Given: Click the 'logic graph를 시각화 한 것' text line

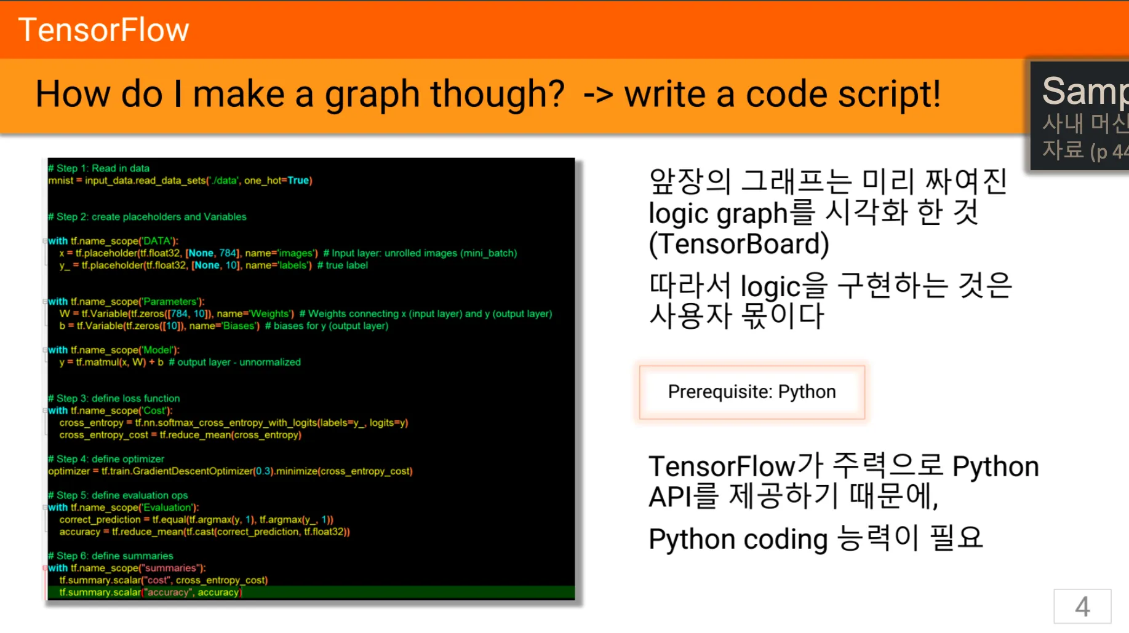Looking at the screenshot, I should coord(813,213).
